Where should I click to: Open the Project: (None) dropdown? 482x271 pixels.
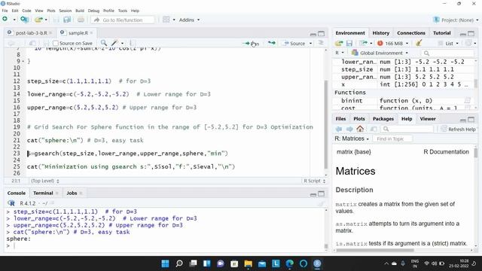pyautogui.click(x=456, y=20)
